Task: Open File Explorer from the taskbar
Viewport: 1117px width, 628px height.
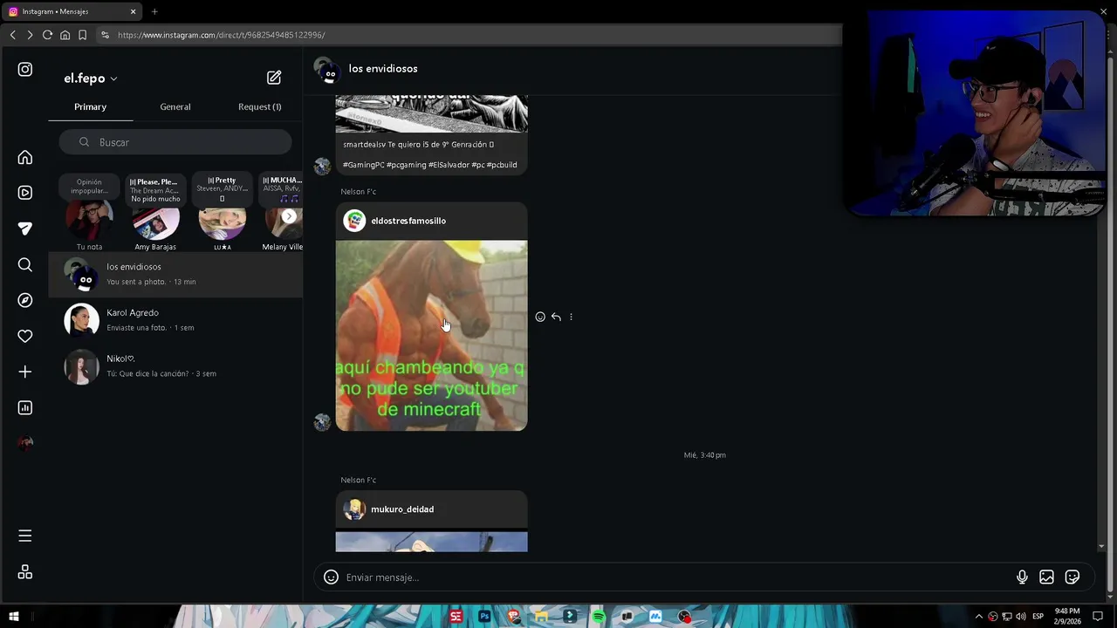Action: click(x=541, y=617)
